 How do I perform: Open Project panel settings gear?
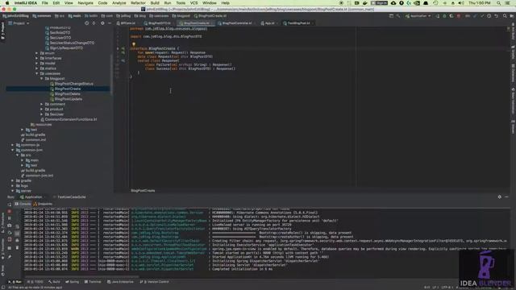tap(102, 23)
